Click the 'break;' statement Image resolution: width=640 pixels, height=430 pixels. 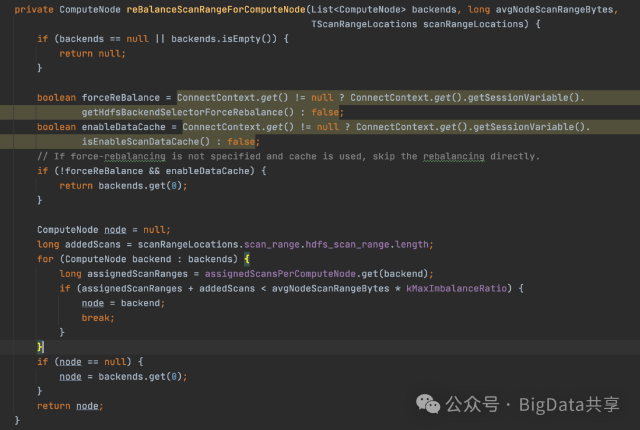pyautogui.click(x=98, y=318)
